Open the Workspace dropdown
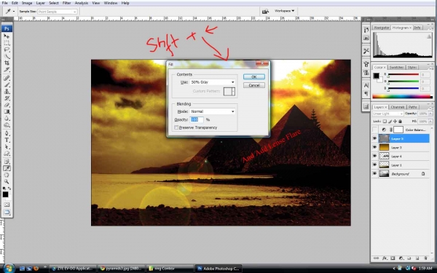 point(284,11)
